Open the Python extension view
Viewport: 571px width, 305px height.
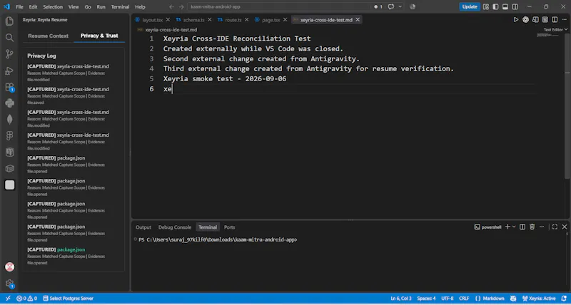pyautogui.click(x=9, y=103)
